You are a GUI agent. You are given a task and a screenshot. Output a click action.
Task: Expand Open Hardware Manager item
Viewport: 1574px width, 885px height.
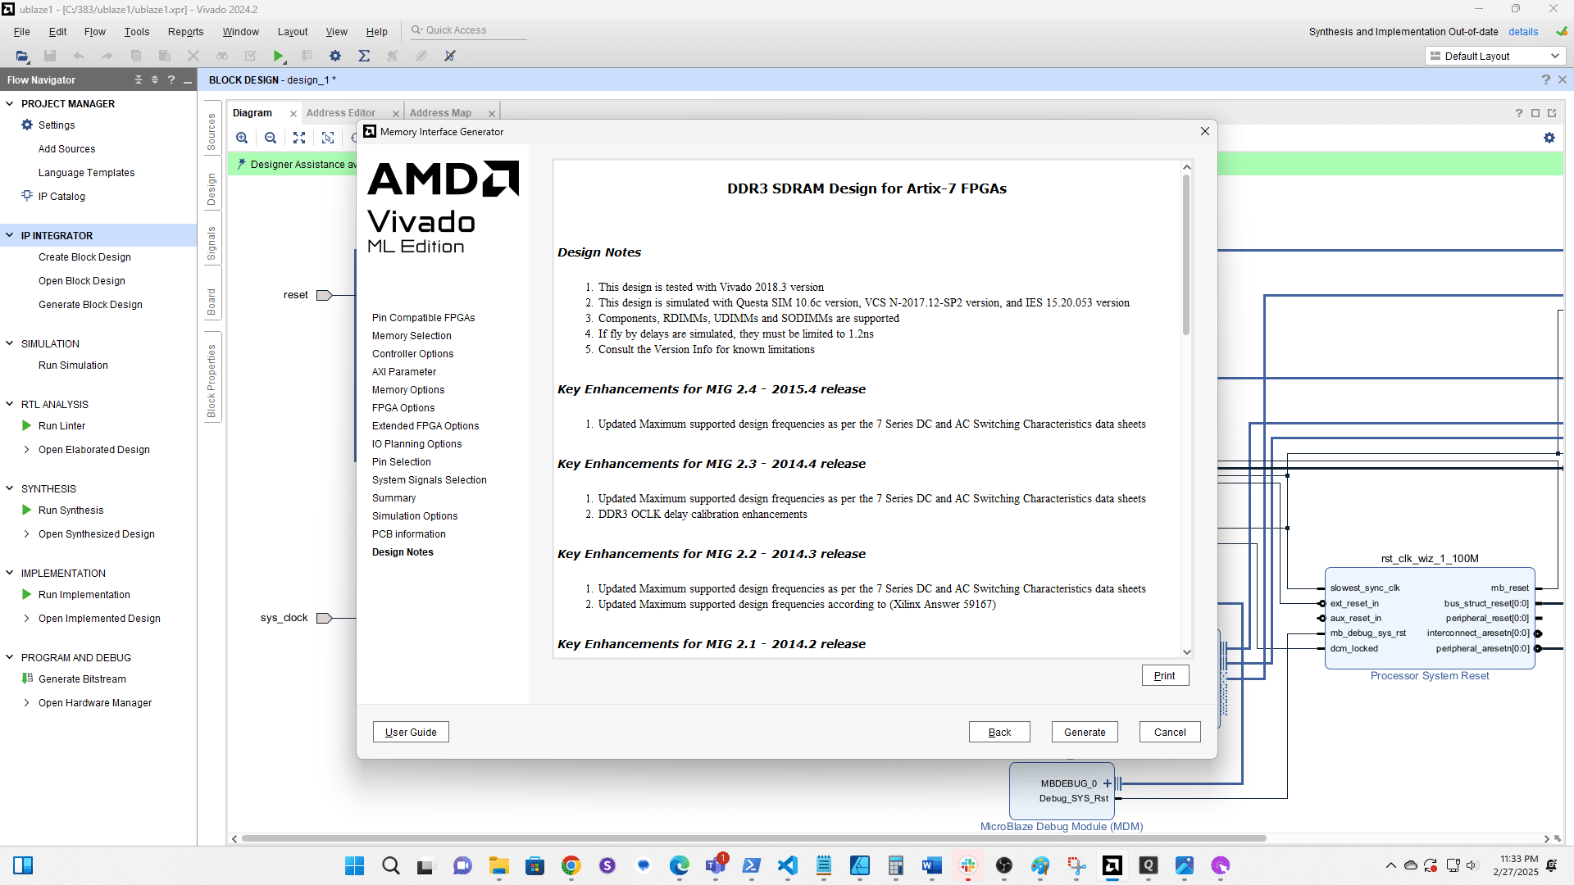coord(26,702)
